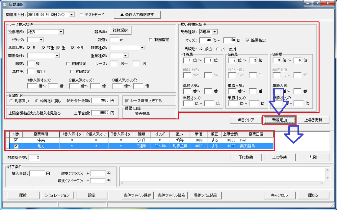This screenshot has width=337, height=210.
Task: Open the 開催年月日 date dropdown
Action: pos(72,15)
